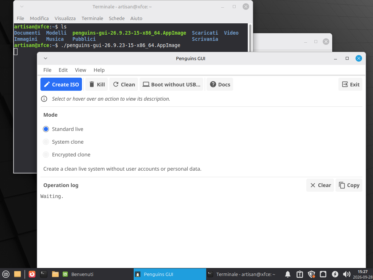Open the Linux Mint menu in the panel
Screen dimensions: 373x280
pyautogui.click(x=6, y=274)
